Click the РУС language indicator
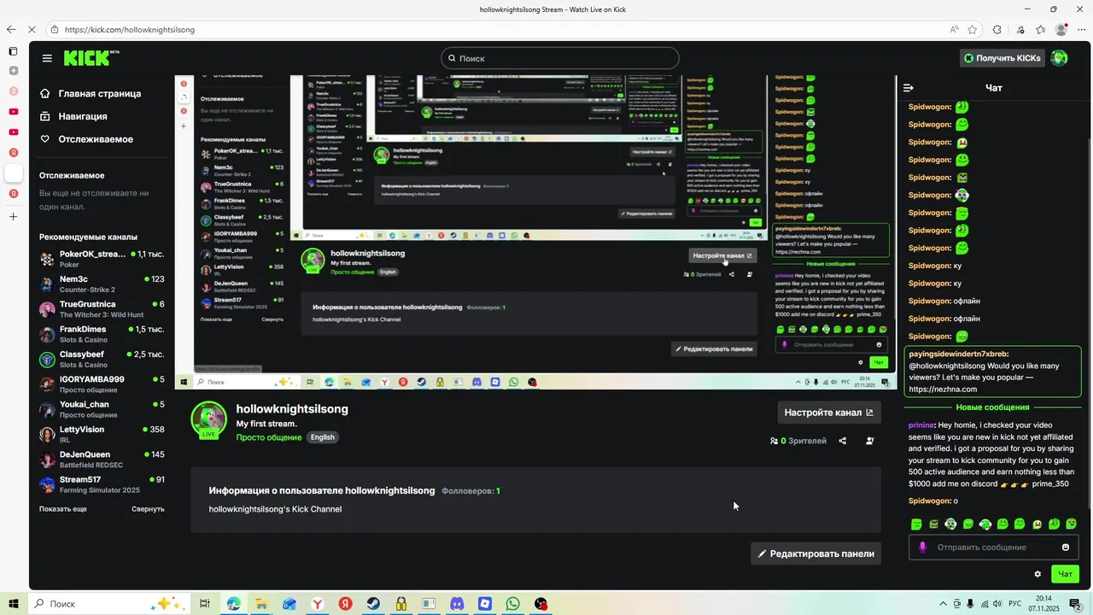 [x=1015, y=604]
